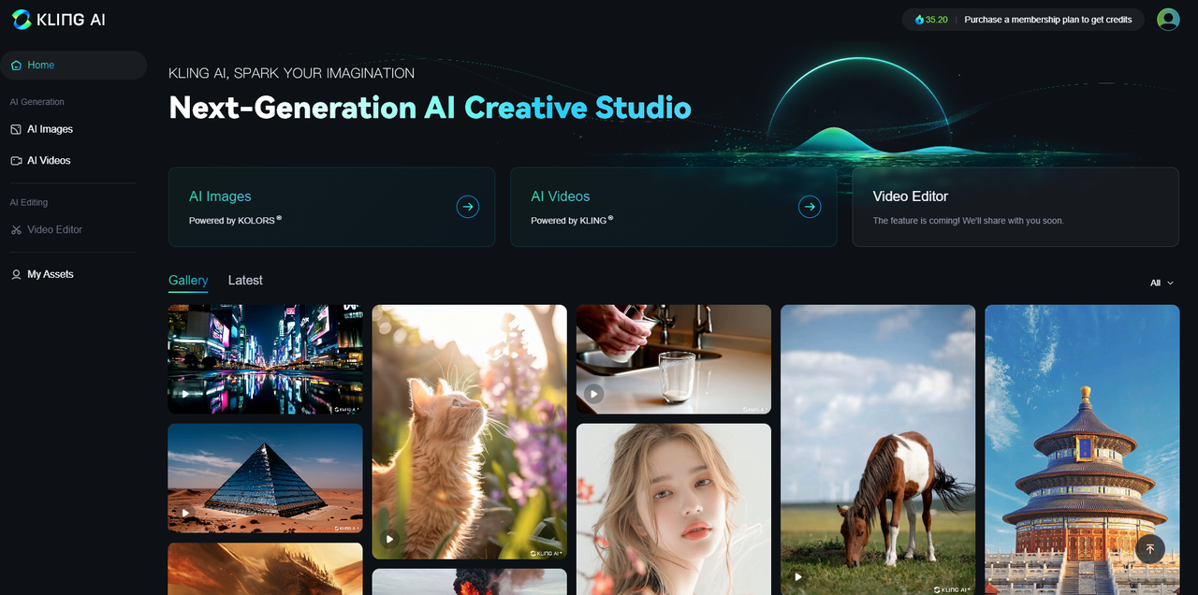Expand the All filter dropdown
Screen dimensions: 1198x595
1161,283
